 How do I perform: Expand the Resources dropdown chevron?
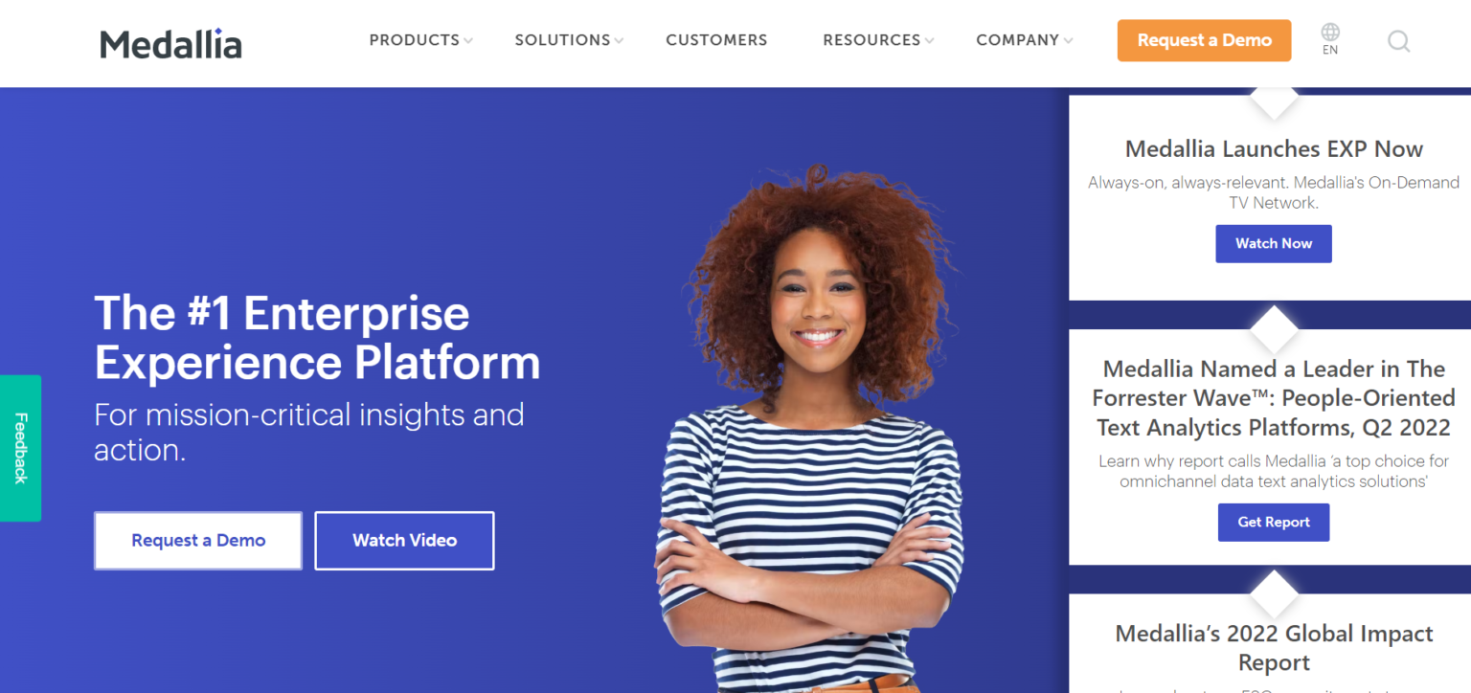pyautogui.click(x=929, y=41)
